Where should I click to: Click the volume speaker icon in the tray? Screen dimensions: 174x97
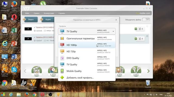[157, 95]
